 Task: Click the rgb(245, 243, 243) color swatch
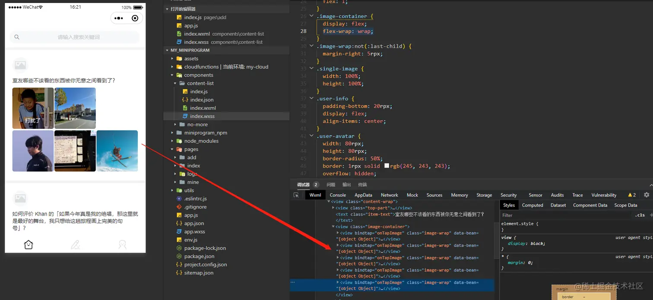coord(387,166)
